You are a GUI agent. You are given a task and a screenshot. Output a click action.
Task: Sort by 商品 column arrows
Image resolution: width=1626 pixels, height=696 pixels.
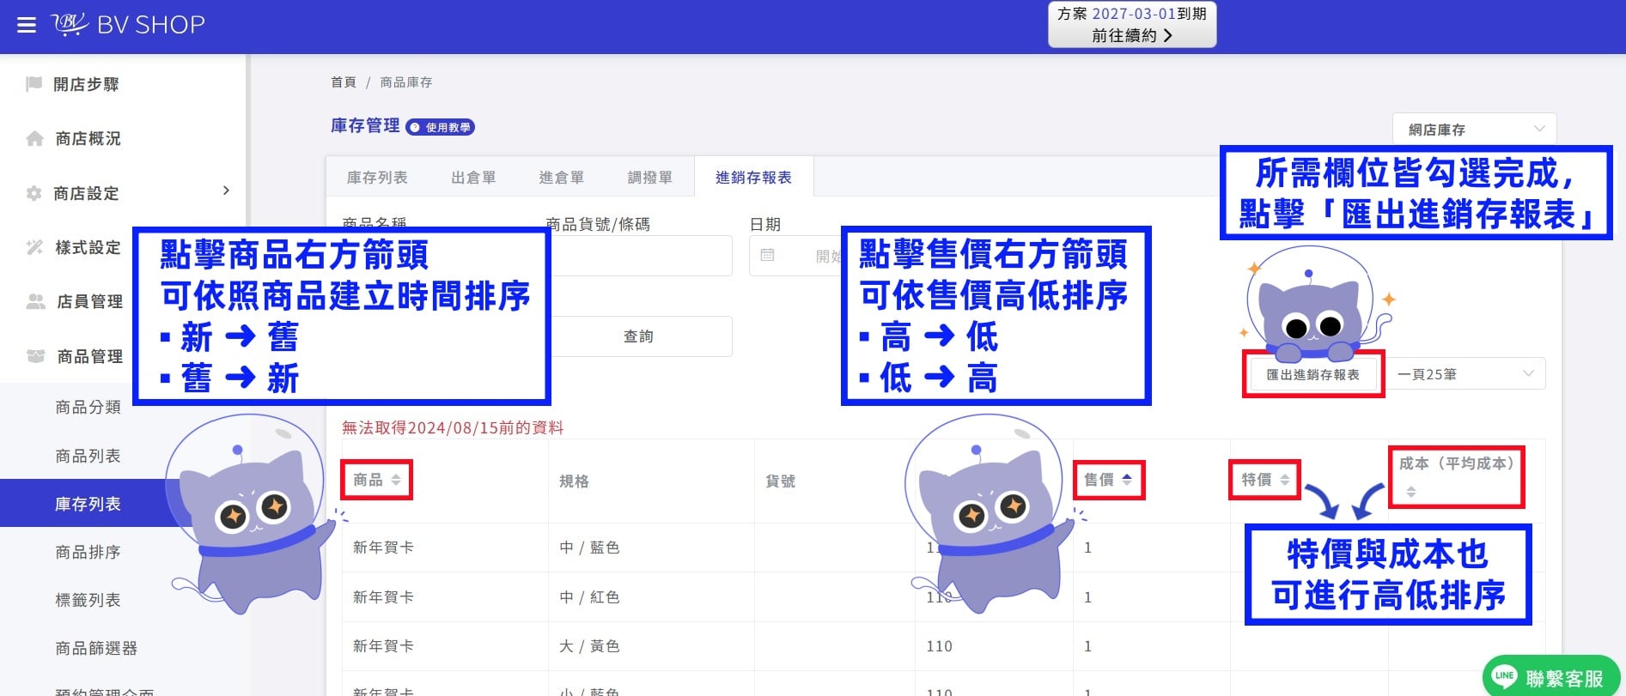pos(396,480)
